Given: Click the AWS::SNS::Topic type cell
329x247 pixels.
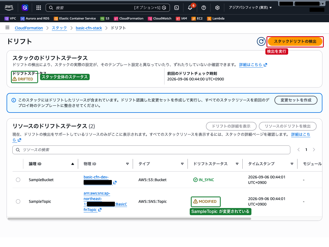Looking at the screenshot, I should (152, 201).
